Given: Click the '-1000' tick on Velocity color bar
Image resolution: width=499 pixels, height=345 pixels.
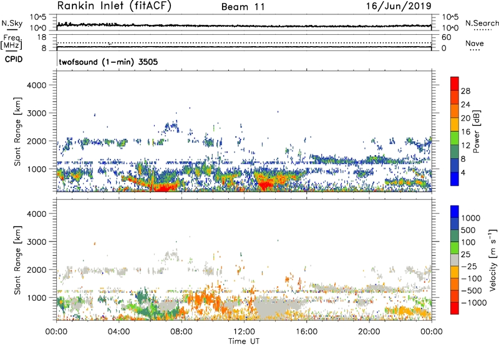Looking at the screenshot, I should [474, 303].
